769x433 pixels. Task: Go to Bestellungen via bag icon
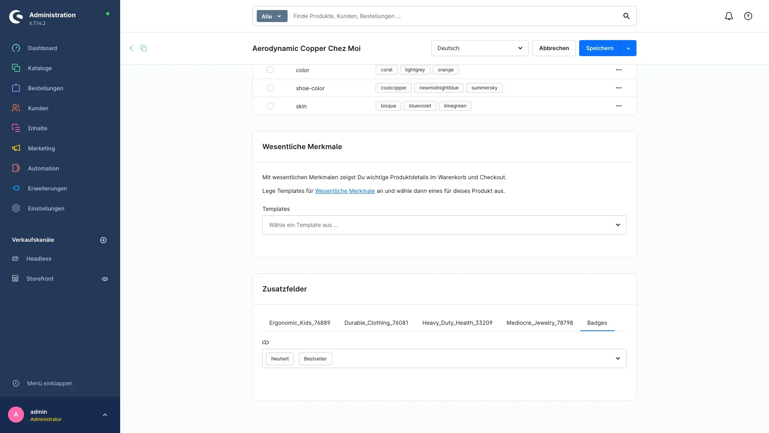point(16,88)
